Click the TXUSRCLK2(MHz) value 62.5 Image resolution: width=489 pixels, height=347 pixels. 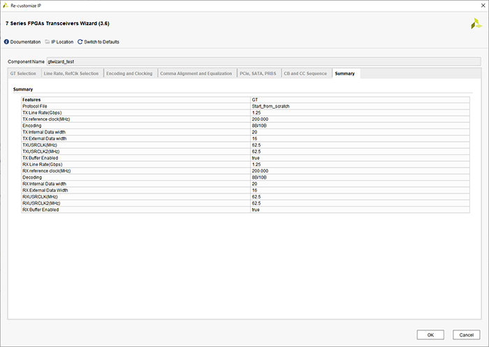(256, 152)
